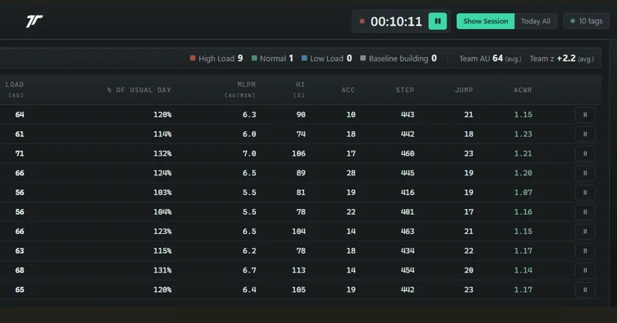The image size is (617, 323).
Task: Pause the session timer with green button
Action: coord(438,21)
